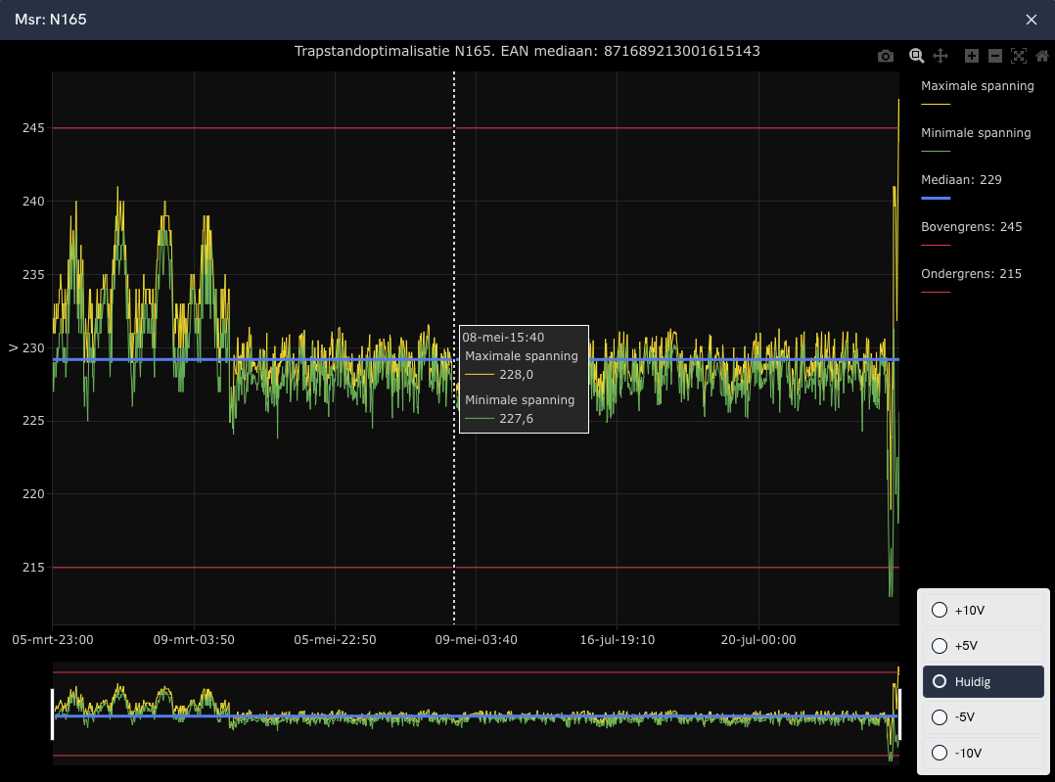Close the Msr: N165 dialog
Image resolution: width=1055 pixels, height=782 pixels.
pos(1031,20)
